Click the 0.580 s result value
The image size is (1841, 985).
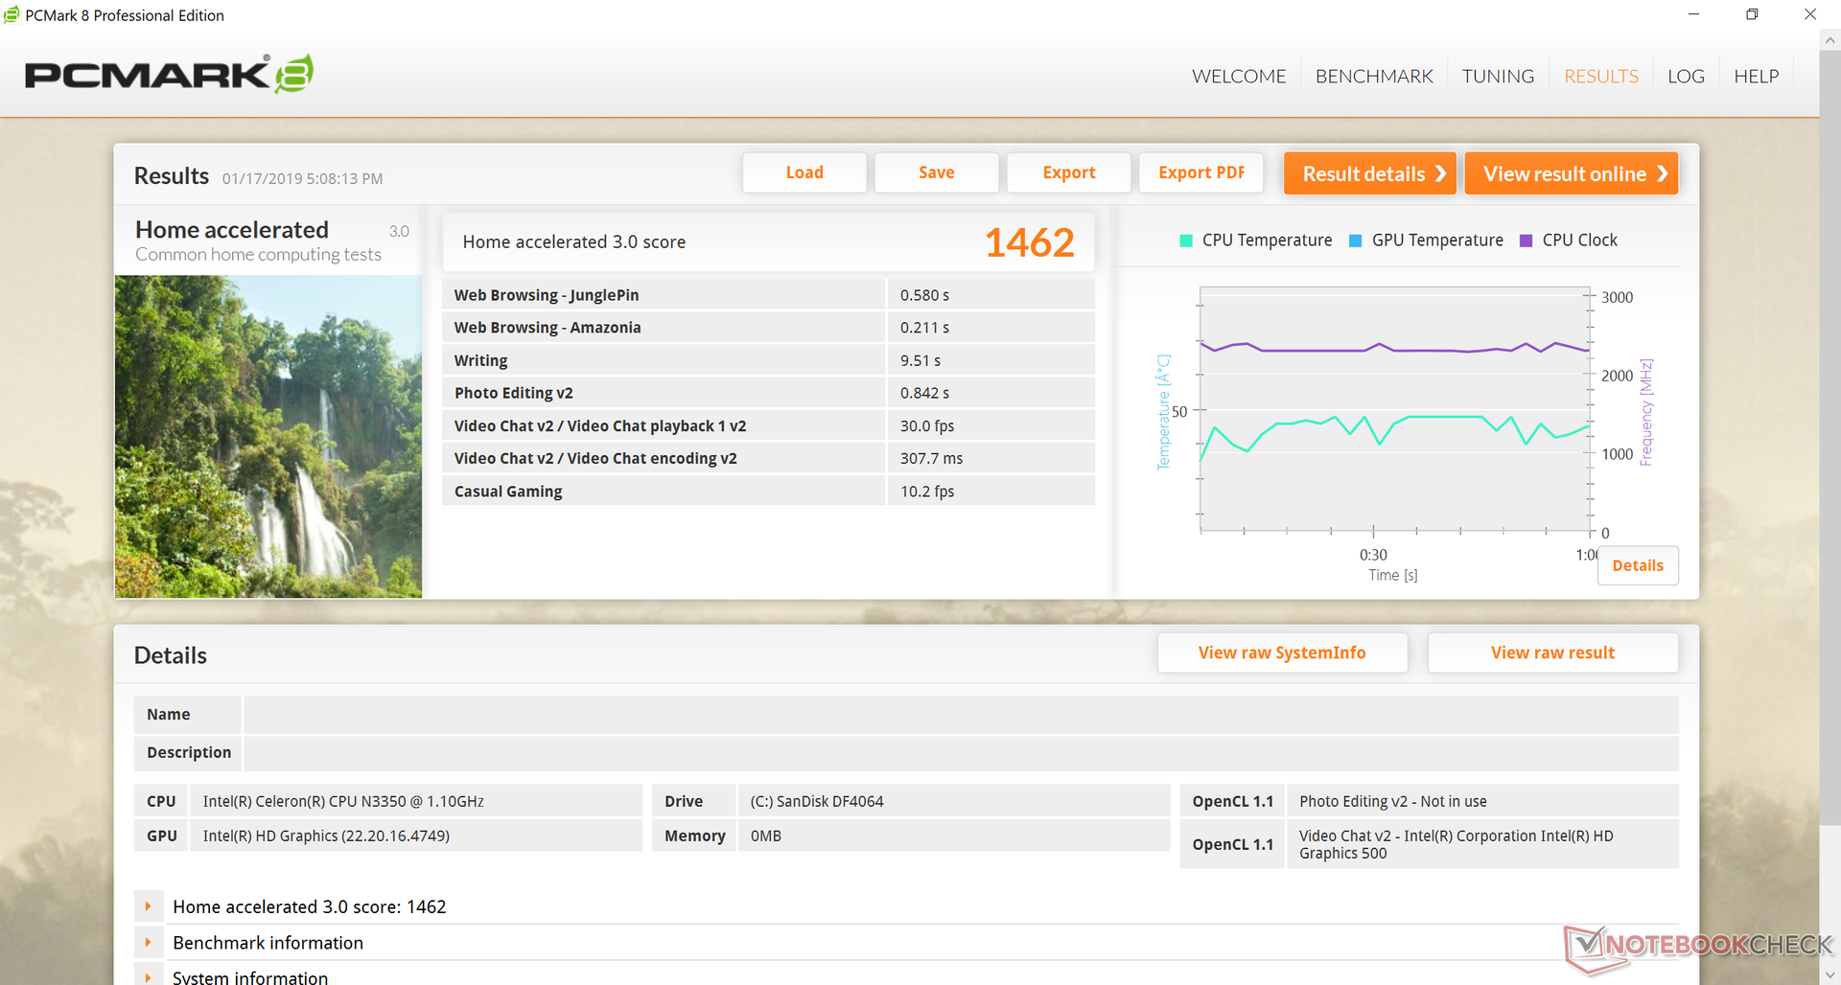pyautogui.click(x=924, y=295)
